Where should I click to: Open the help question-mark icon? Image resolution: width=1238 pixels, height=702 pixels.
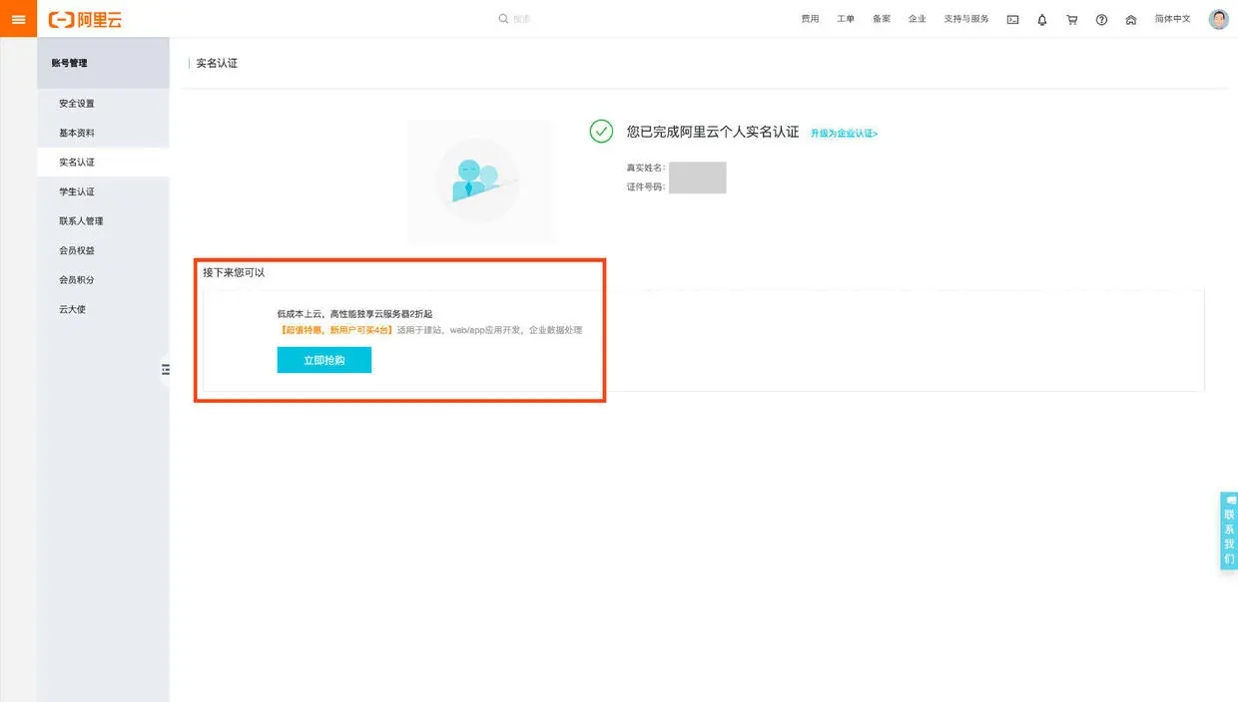[x=1101, y=19]
